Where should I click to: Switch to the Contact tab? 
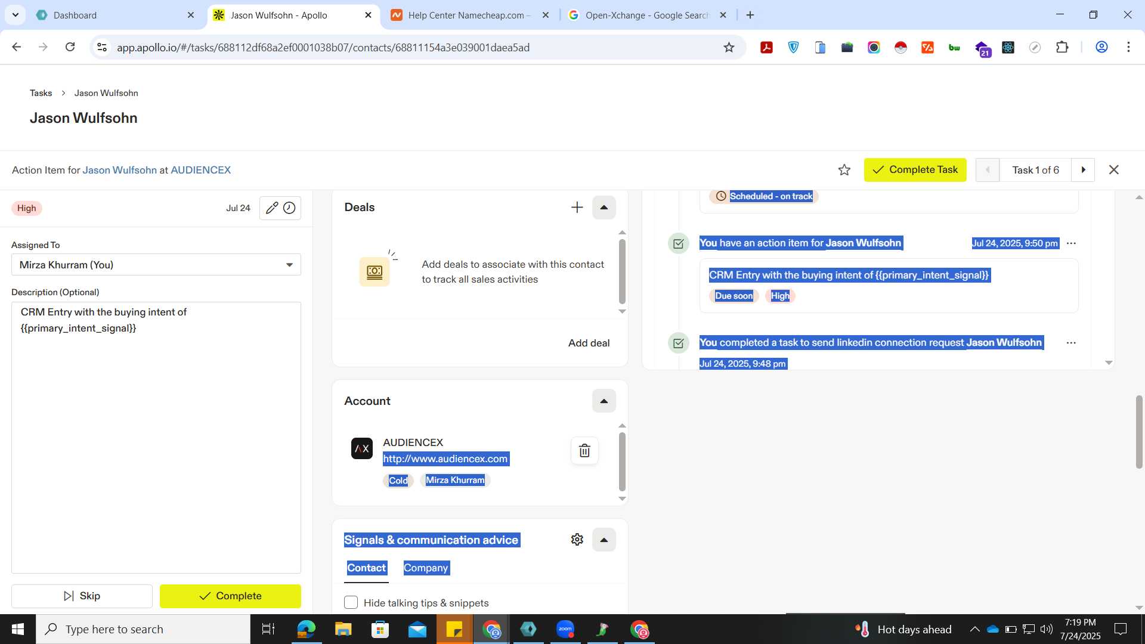[x=367, y=568]
